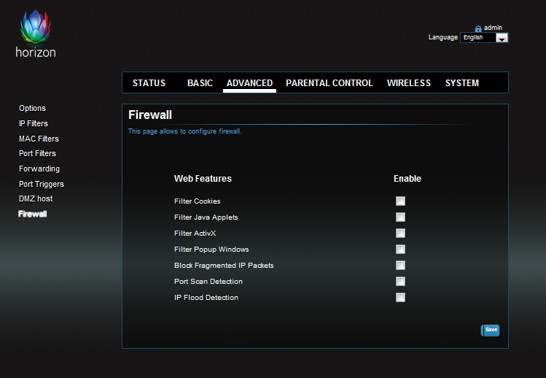Tick Block Fragmented IP Packets

[400, 265]
